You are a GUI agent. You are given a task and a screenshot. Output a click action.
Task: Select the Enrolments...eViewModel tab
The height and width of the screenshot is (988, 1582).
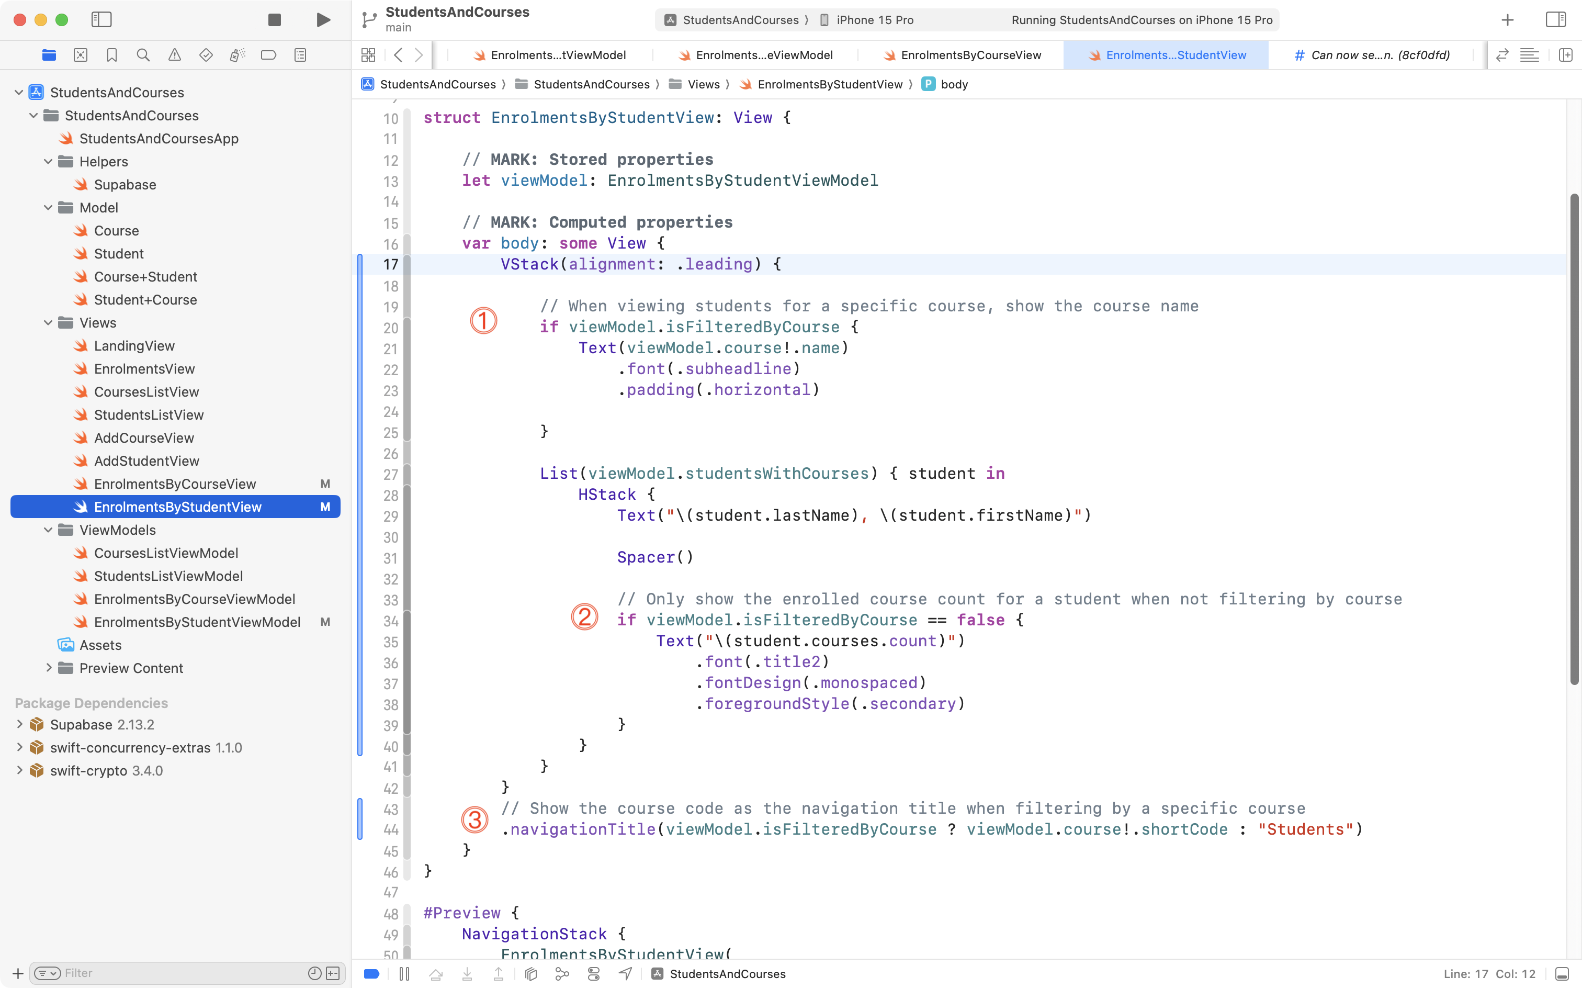762,55
